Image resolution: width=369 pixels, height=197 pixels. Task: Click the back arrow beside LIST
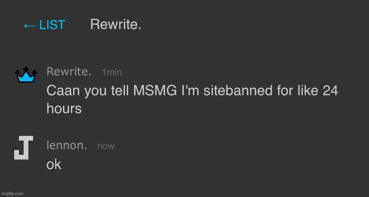pyautogui.click(x=29, y=25)
